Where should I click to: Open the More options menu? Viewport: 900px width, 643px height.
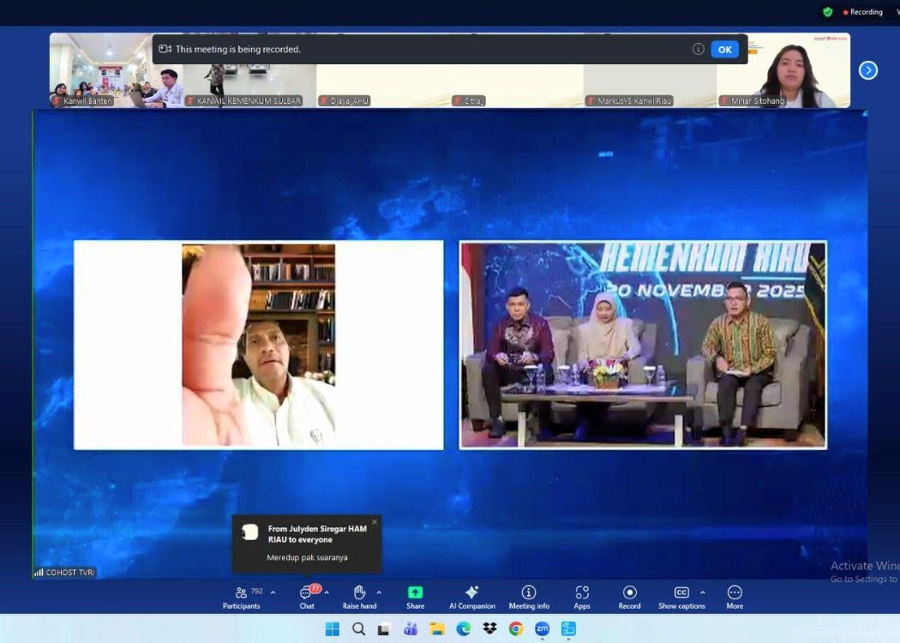735,597
